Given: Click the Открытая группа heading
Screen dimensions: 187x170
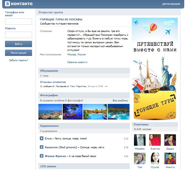Looking at the screenshot, I should point(51,12).
